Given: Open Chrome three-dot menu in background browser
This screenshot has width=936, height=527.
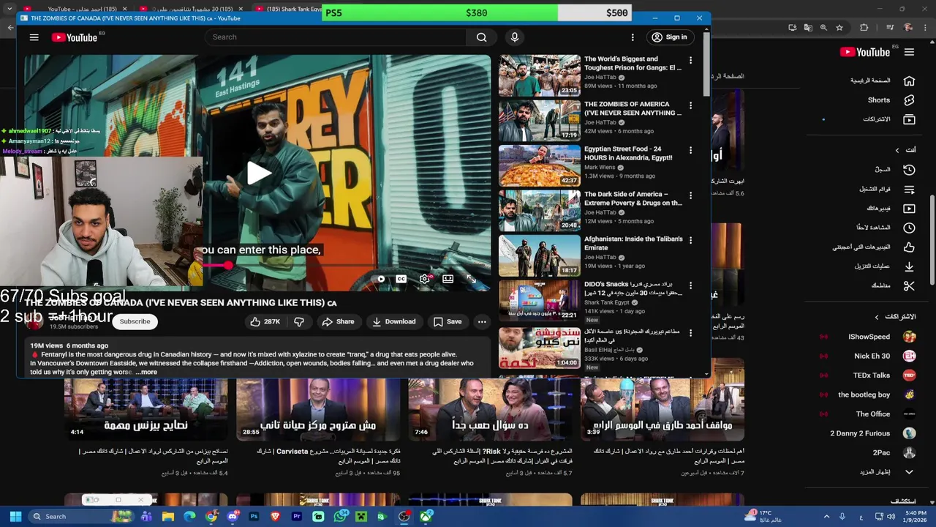Looking at the screenshot, I should point(925,27).
